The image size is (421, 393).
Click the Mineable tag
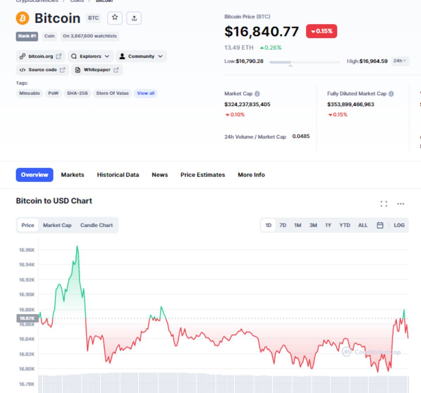[29, 93]
